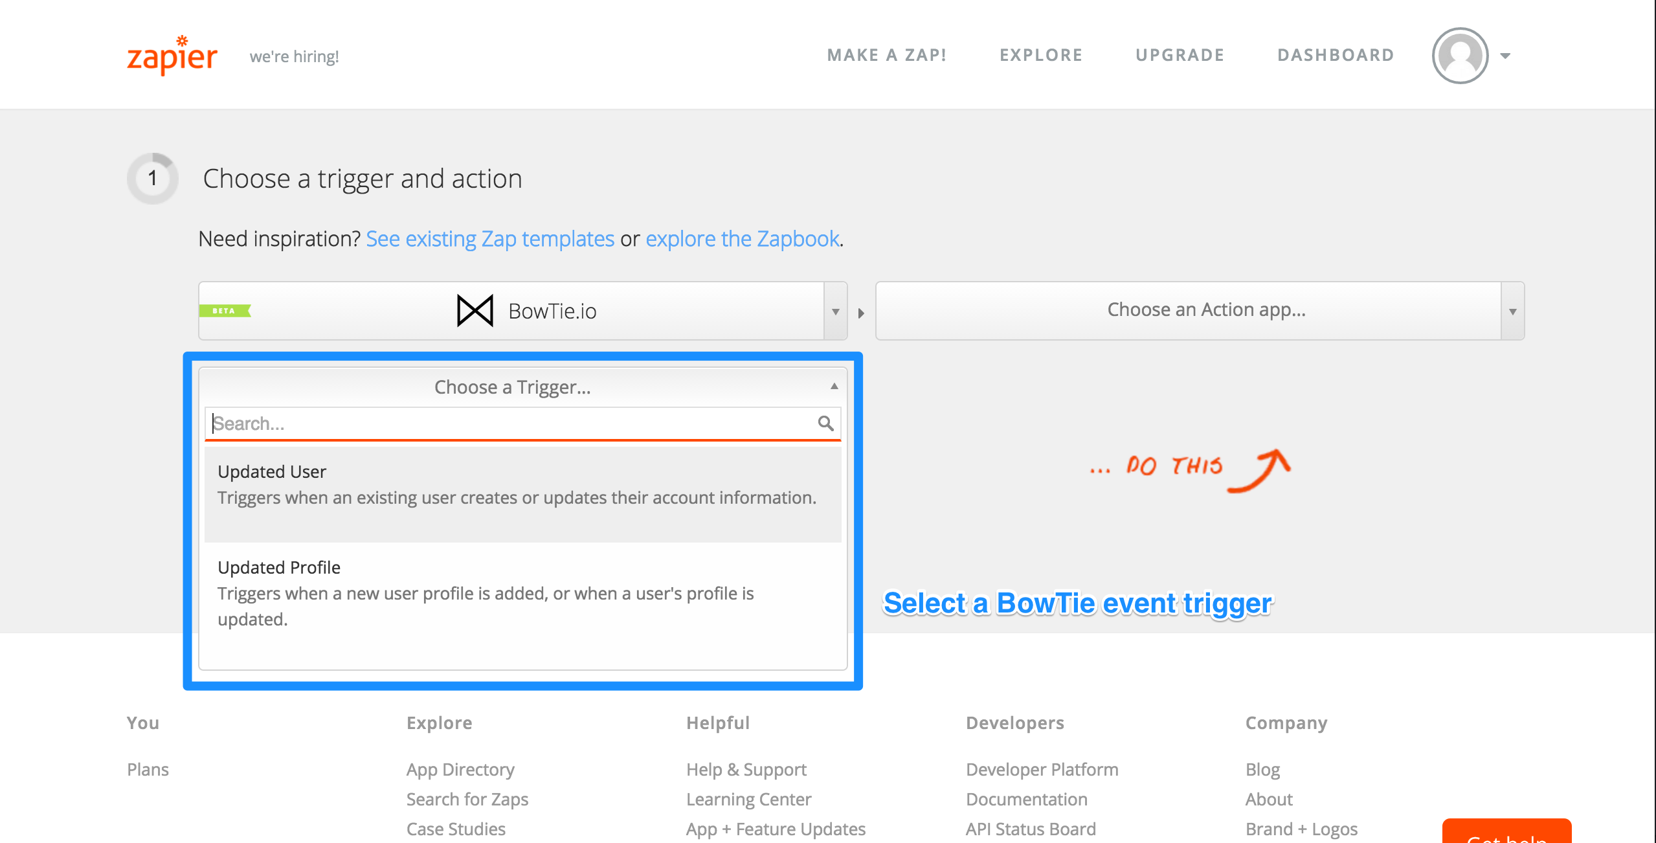Click the BowTie.io bowtie logo icon

coord(475,311)
